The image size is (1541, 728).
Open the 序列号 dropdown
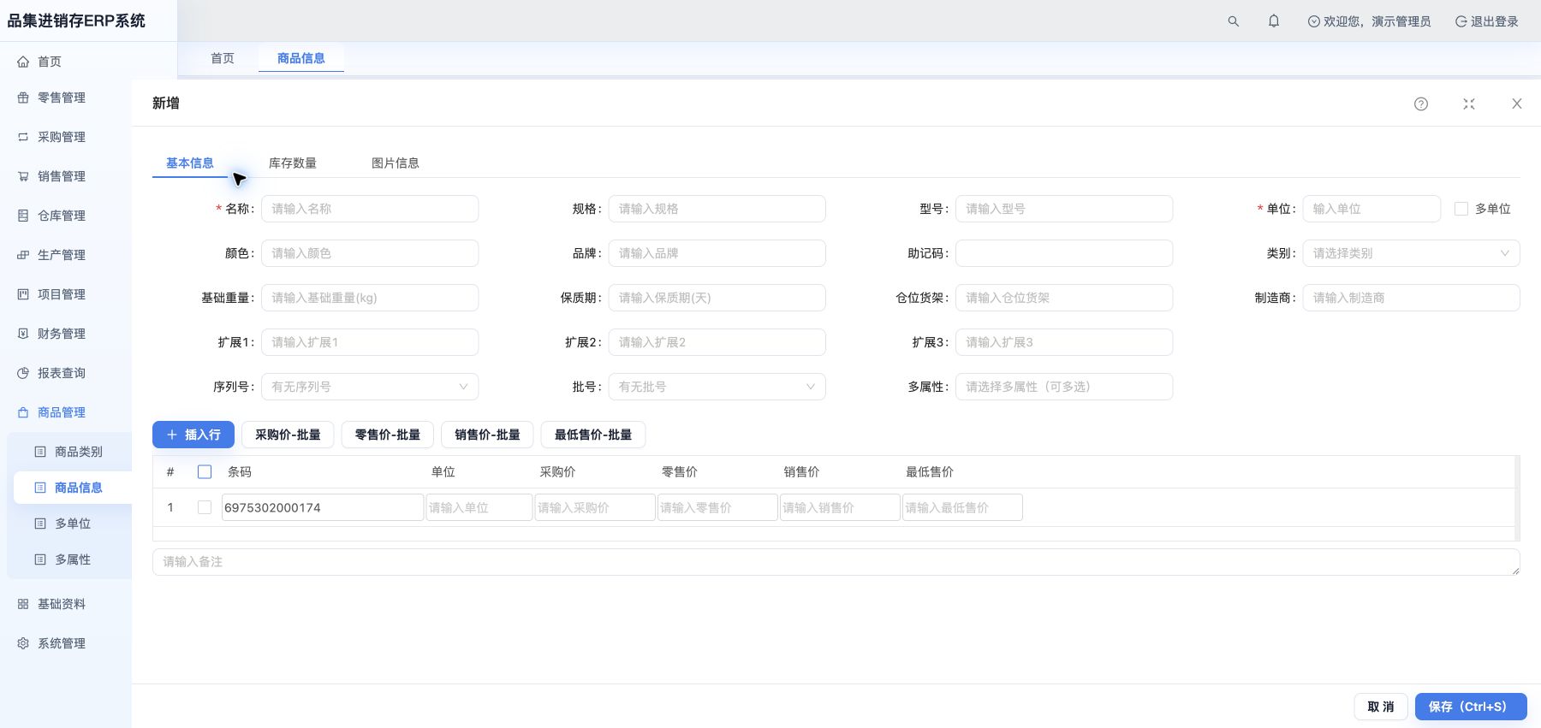click(x=370, y=387)
